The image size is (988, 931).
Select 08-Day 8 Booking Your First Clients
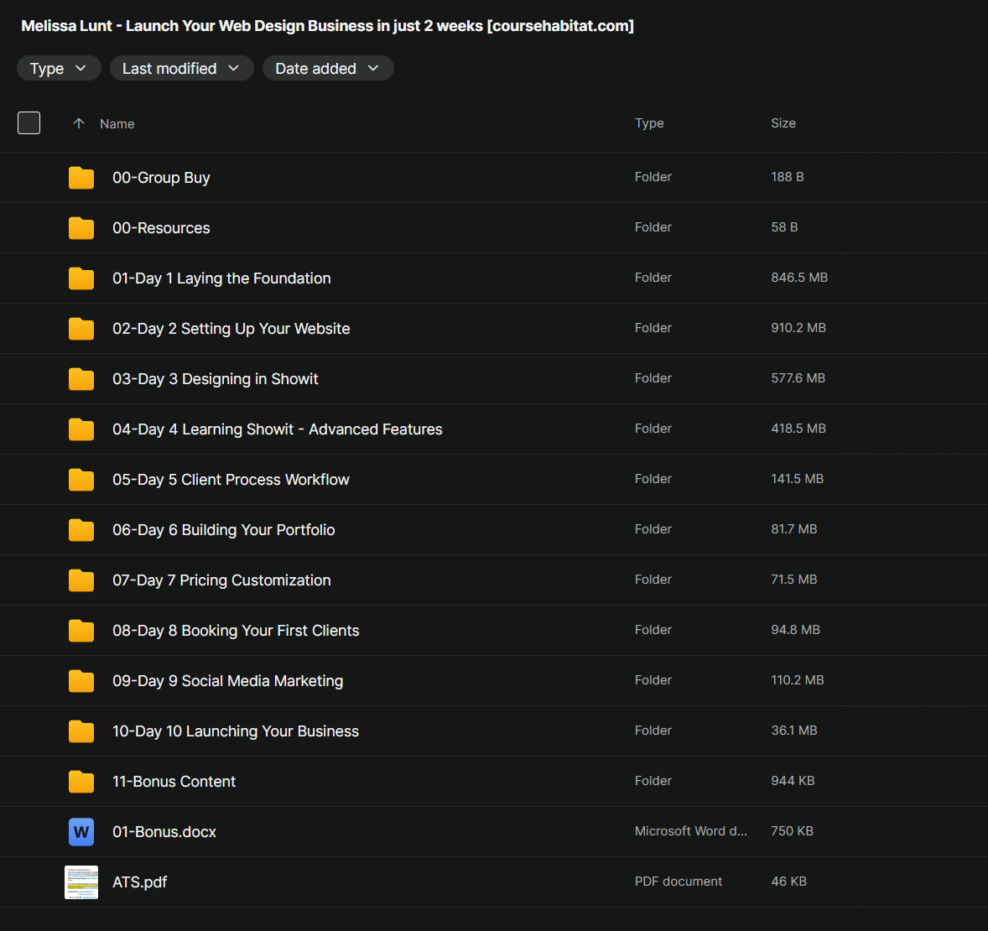[x=236, y=631]
